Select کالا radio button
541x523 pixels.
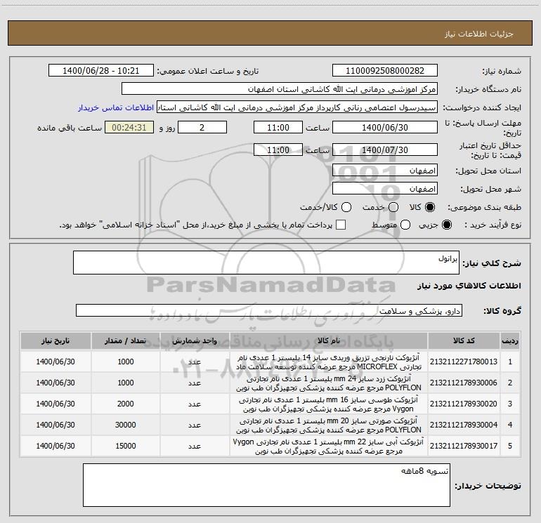pos(430,207)
